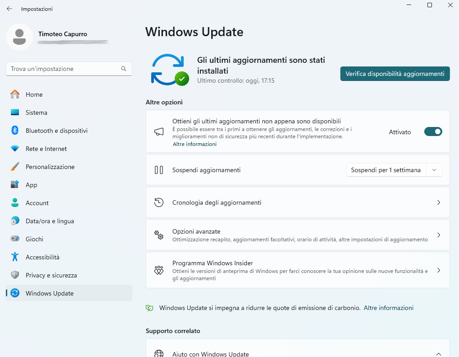Click the Bluetooth icon in the sidebar
The width and height of the screenshot is (459, 357).
coord(15,131)
